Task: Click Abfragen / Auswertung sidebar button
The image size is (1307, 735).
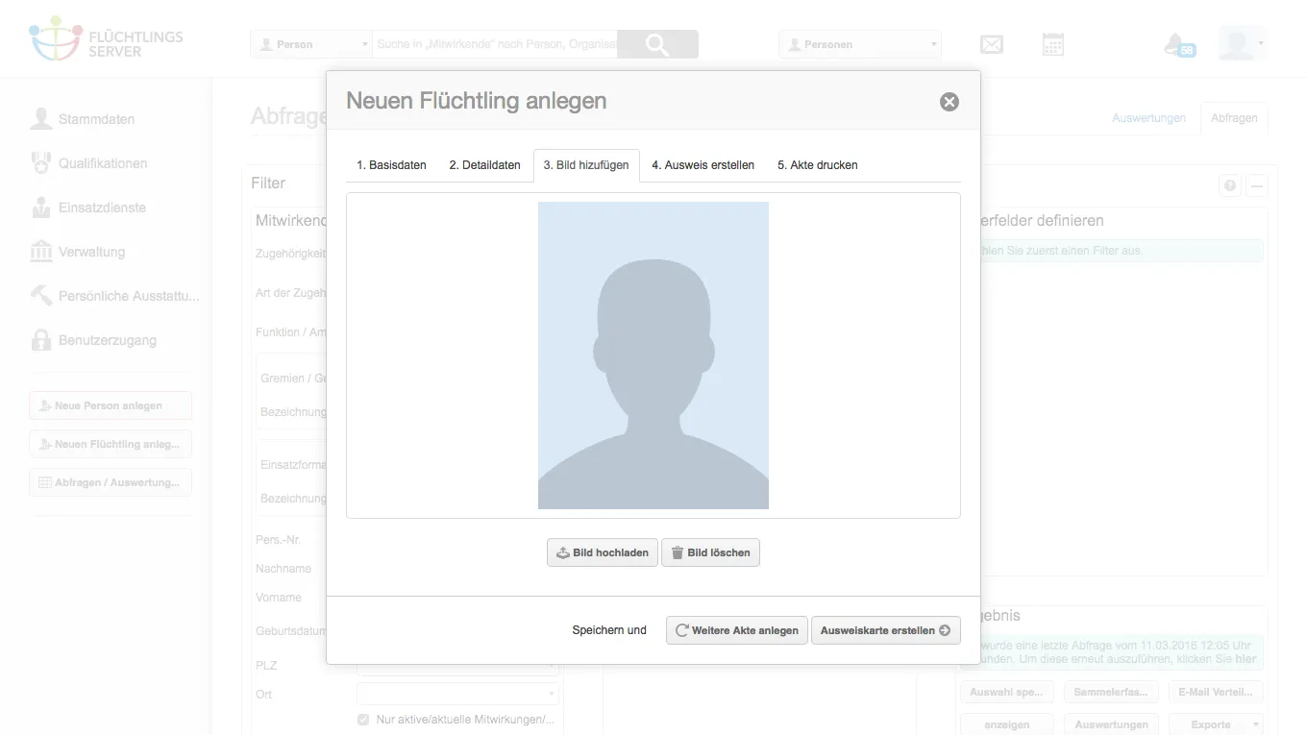Action: pyautogui.click(x=111, y=482)
